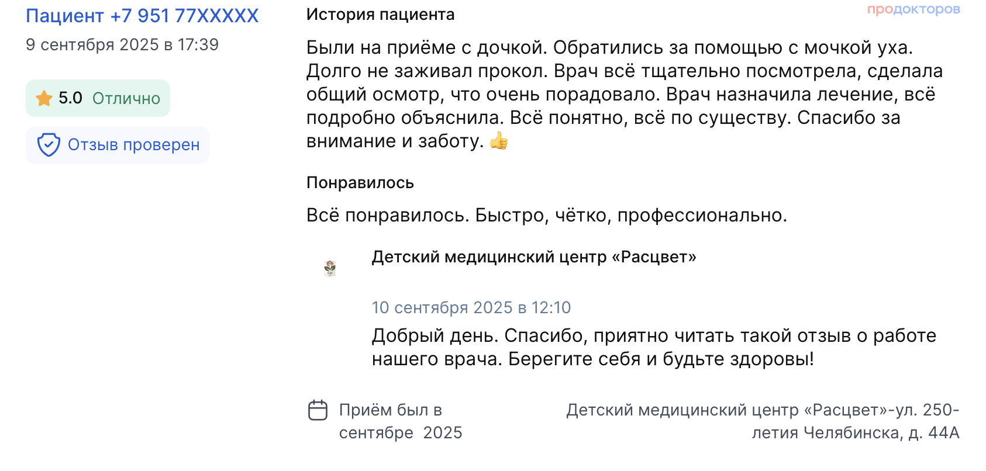Click the продокторов watermark logo

point(913,9)
